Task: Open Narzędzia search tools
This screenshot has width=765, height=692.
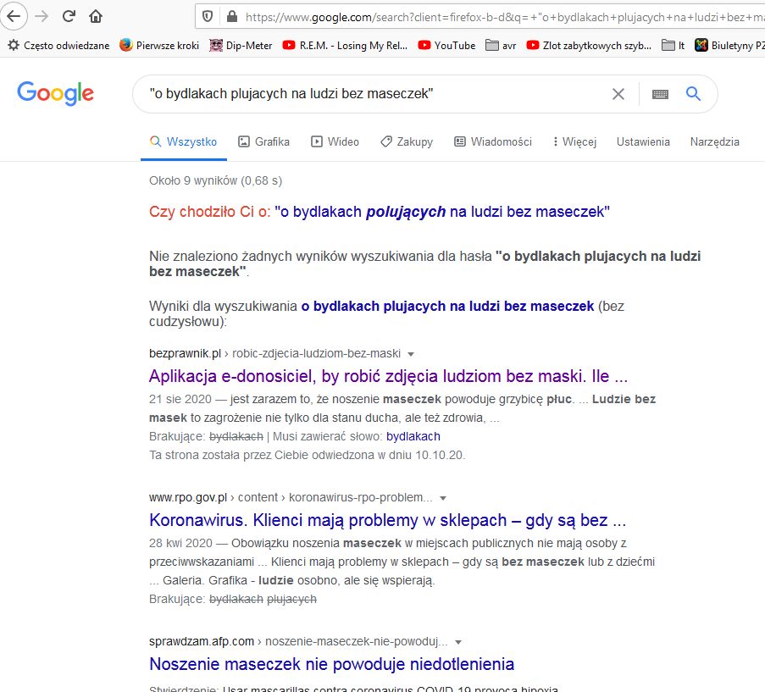Action: click(715, 142)
